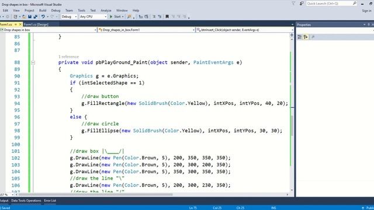
Task: Open the Window menu
Action: [x=122, y=10]
